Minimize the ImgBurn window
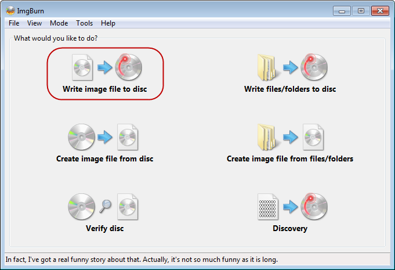This screenshot has height=270, width=395. (342, 11)
